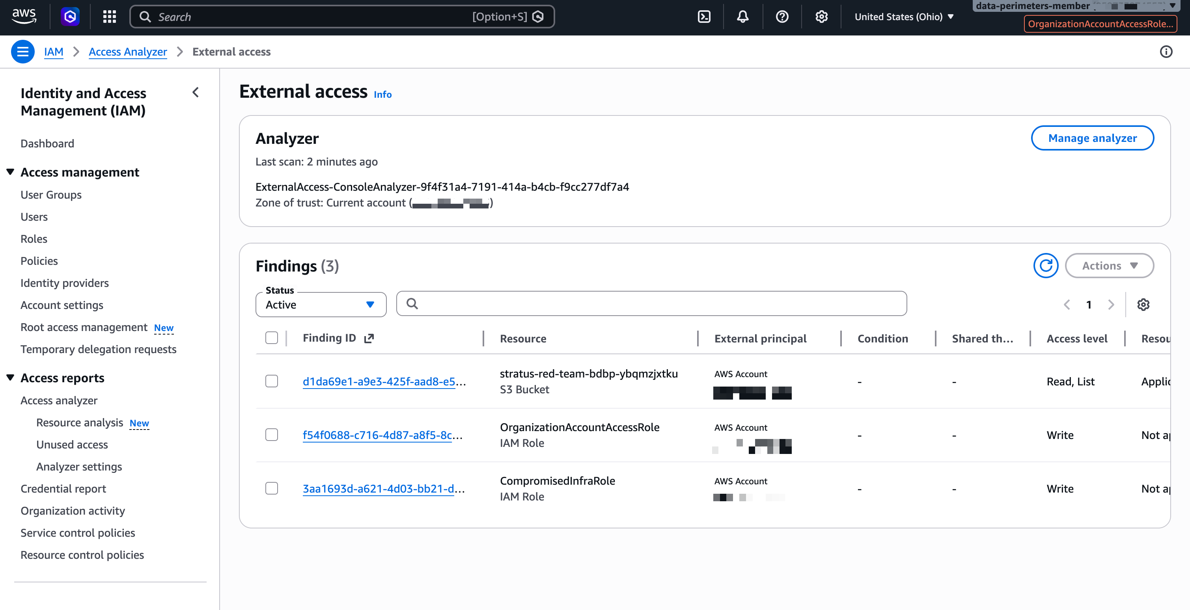Click the IAM breadcrumb link
Viewport: 1190px width, 610px height.
54,52
